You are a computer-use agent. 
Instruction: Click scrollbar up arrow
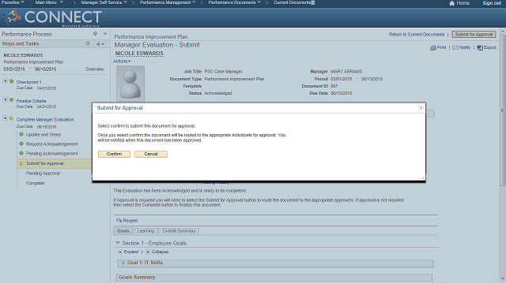pos(503,32)
